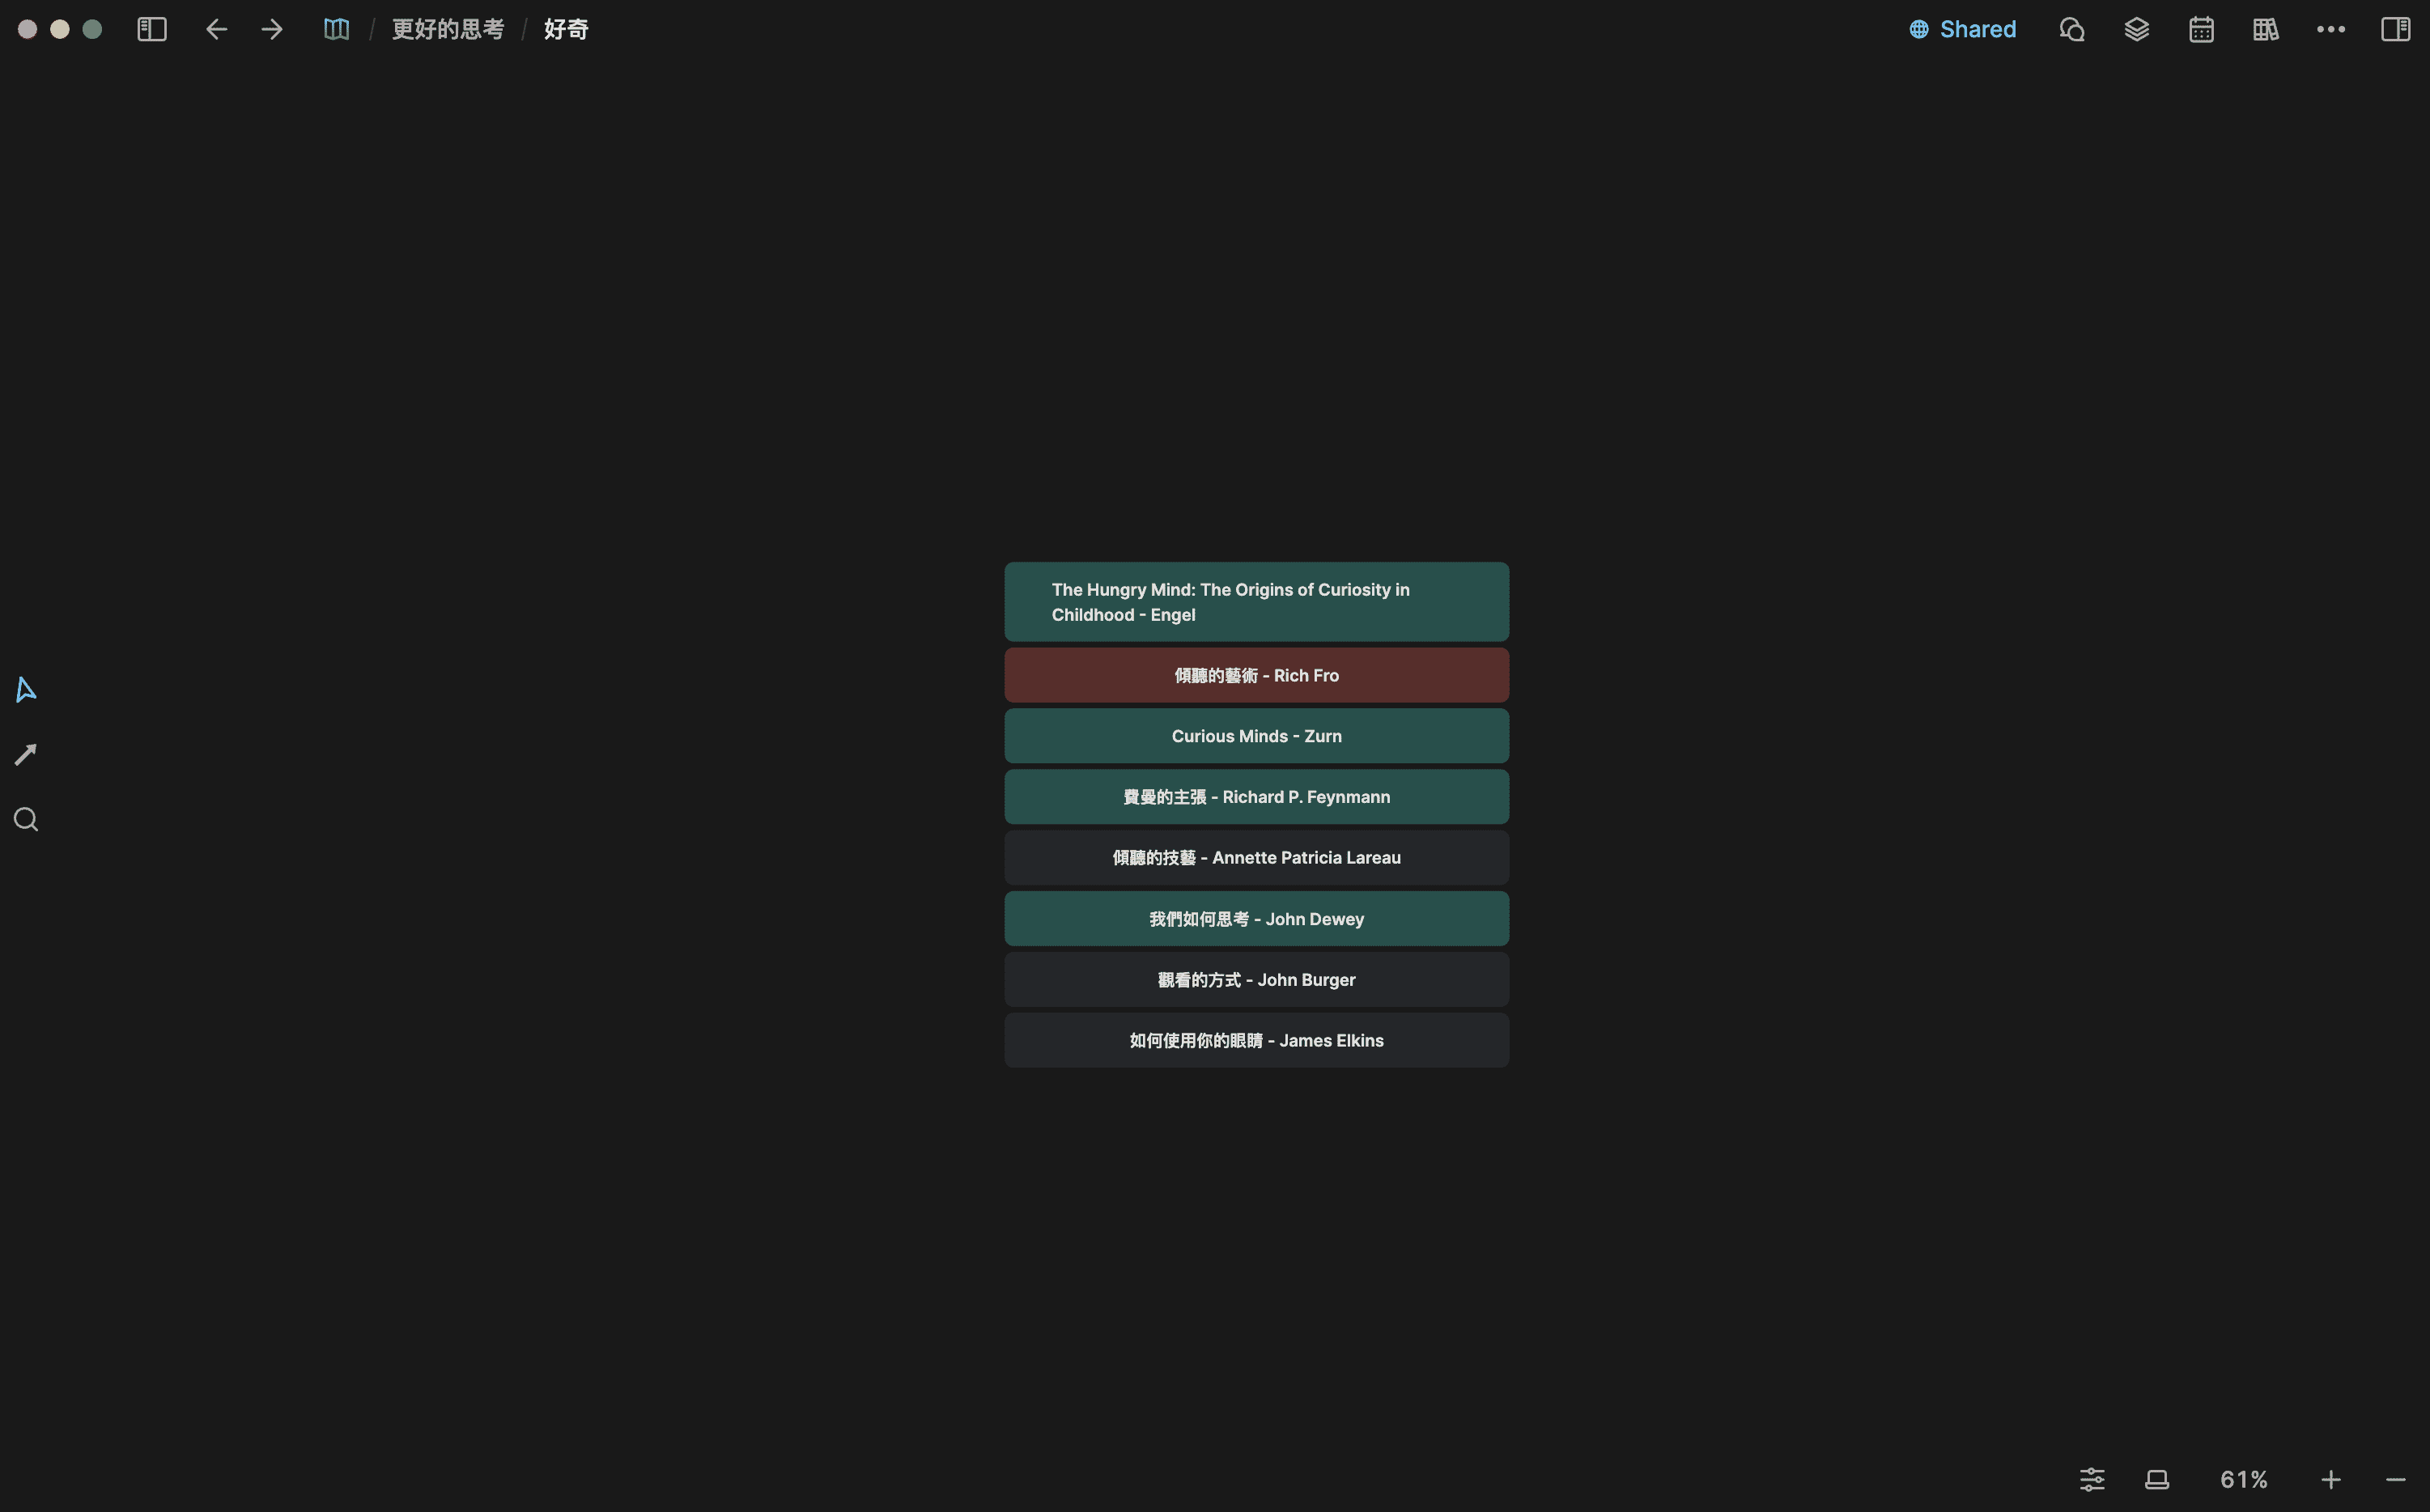Click the 61% zoom level value
The image size is (2430, 1512).
point(2243,1479)
